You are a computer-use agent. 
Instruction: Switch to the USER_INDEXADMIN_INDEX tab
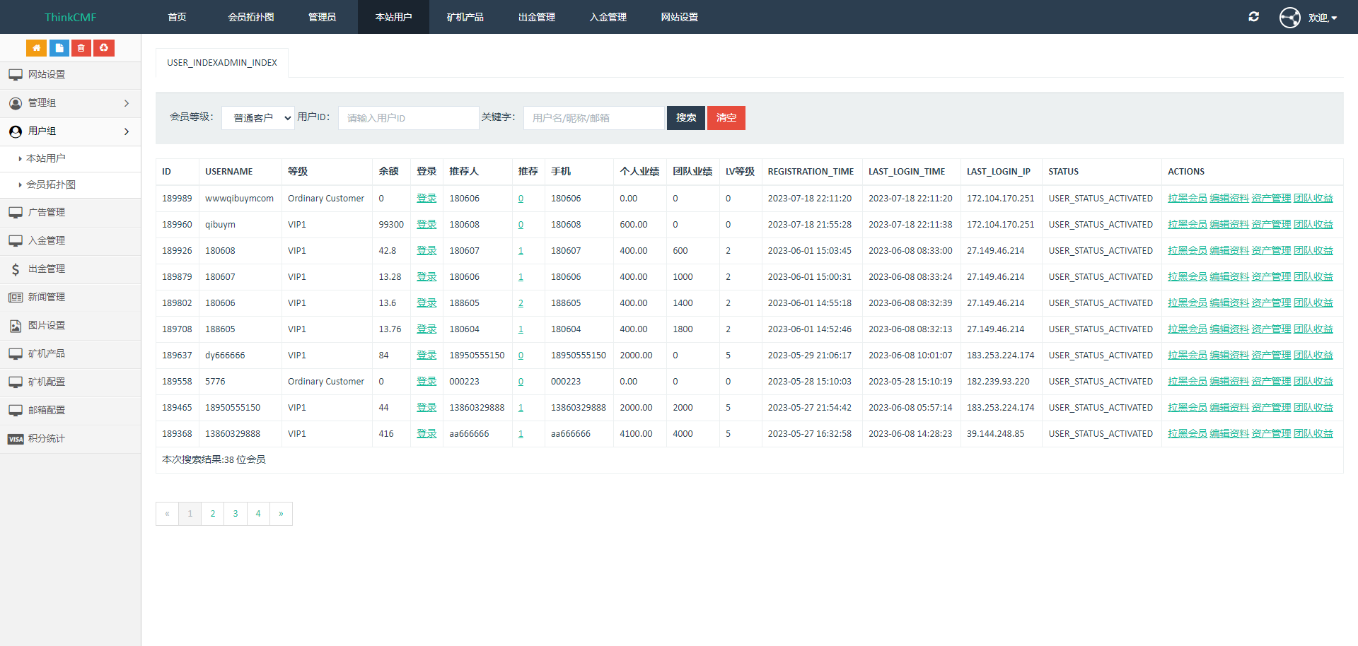point(221,63)
